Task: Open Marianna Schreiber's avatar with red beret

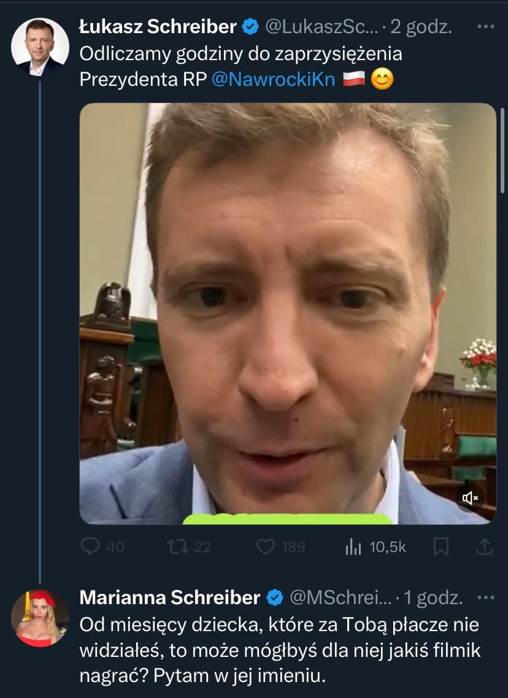Action: click(40, 618)
